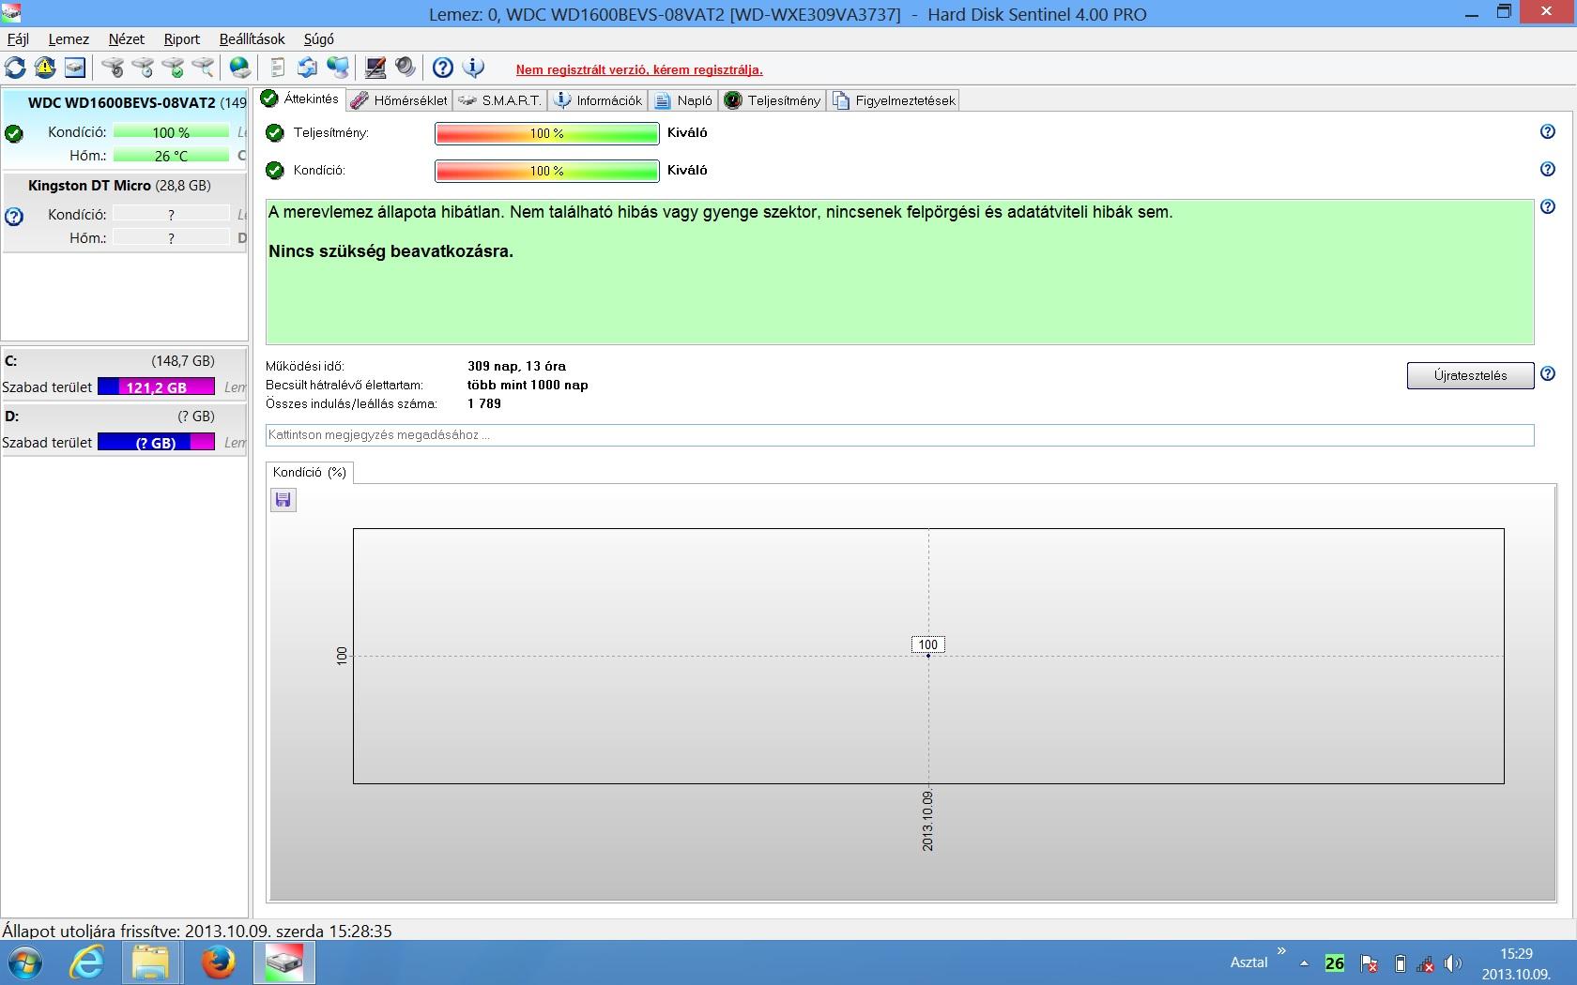Click the help icon next to Kondíció row
The height and width of the screenshot is (985, 1577).
(x=1548, y=169)
